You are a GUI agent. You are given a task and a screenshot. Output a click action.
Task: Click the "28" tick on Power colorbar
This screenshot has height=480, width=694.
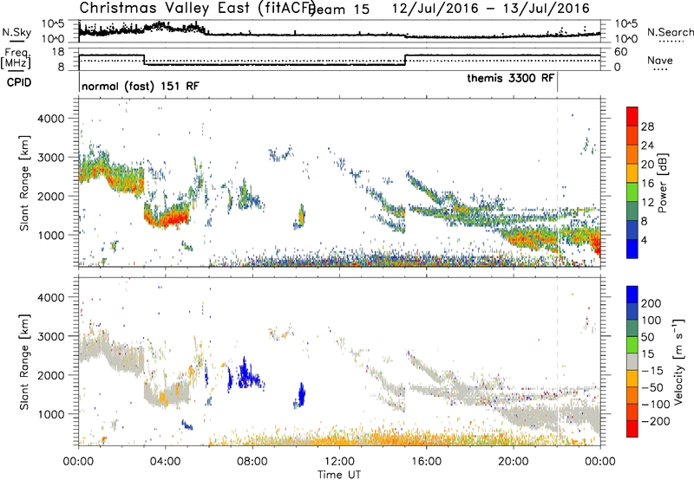click(x=647, y=126)
